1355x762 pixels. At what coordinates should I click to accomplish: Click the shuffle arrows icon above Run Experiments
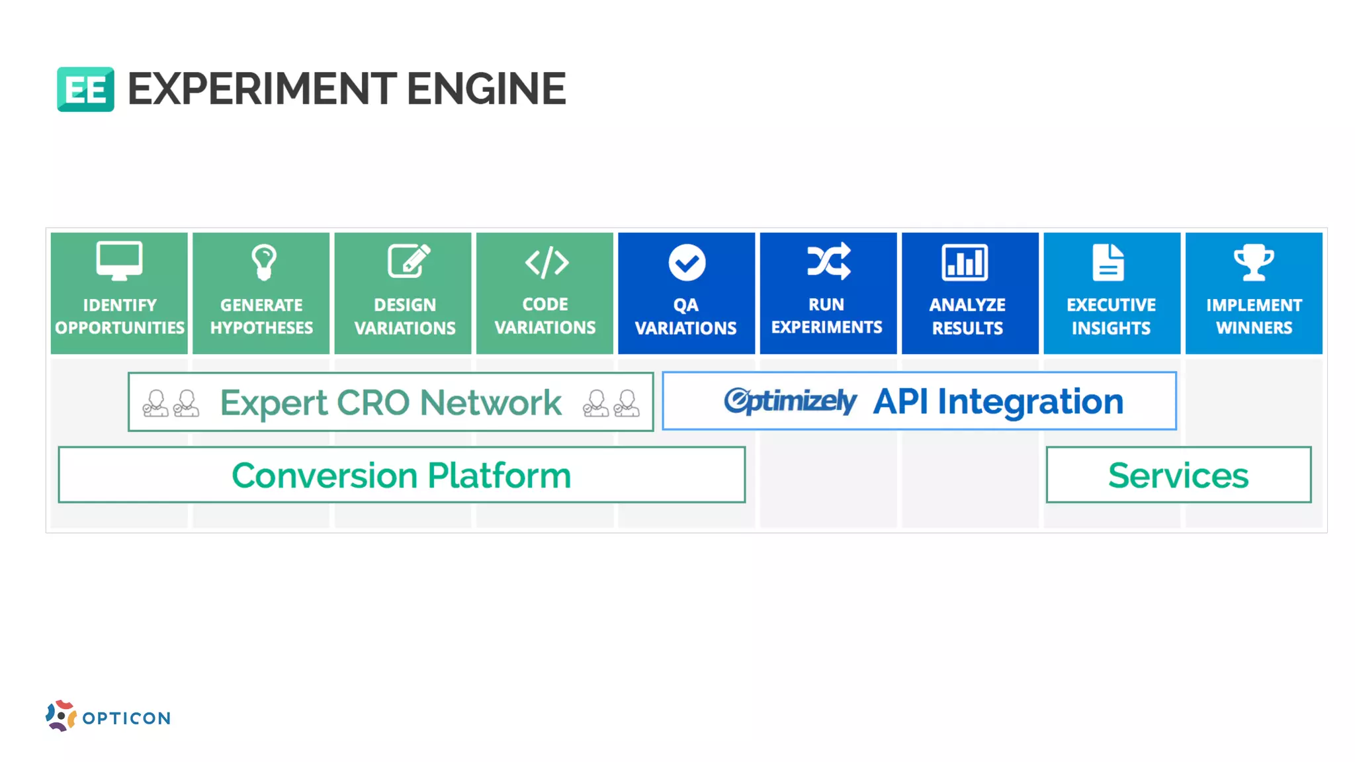pyautogui.click(x=828, y=261)
